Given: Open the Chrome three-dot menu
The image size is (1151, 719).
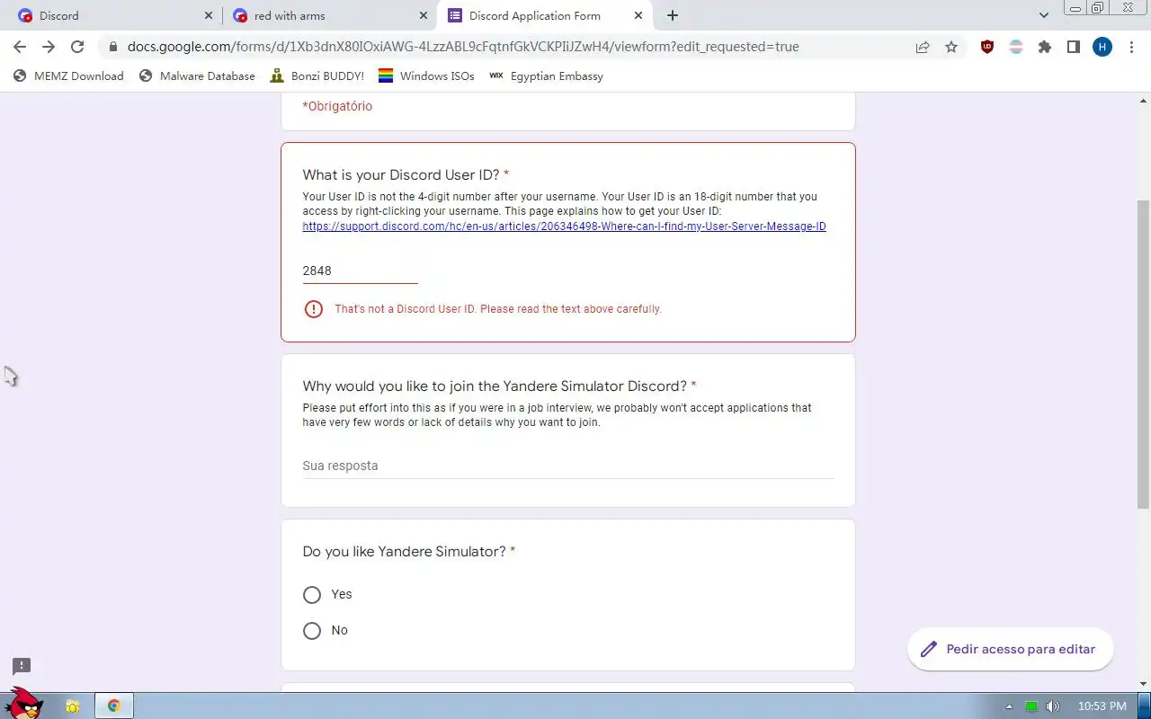Looking at the screenshot, I should 1131,47.
